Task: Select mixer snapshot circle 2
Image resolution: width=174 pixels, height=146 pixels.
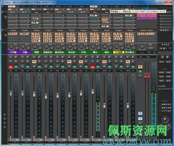Action: [4, 119]
